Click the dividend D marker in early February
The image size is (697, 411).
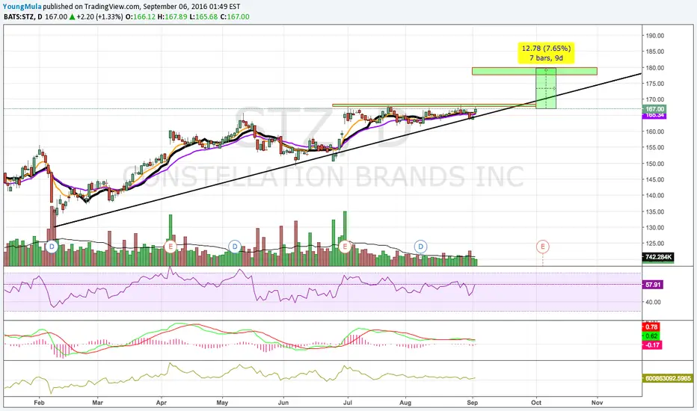52,246
